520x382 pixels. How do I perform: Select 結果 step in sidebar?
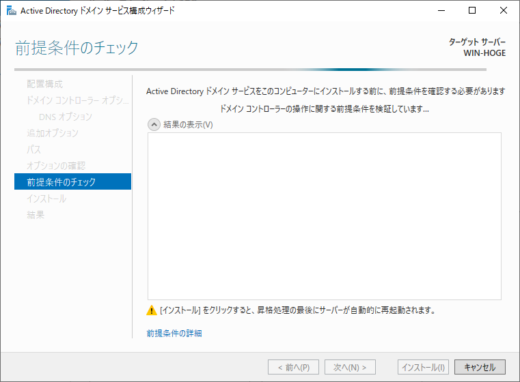[x=36, y=215]
